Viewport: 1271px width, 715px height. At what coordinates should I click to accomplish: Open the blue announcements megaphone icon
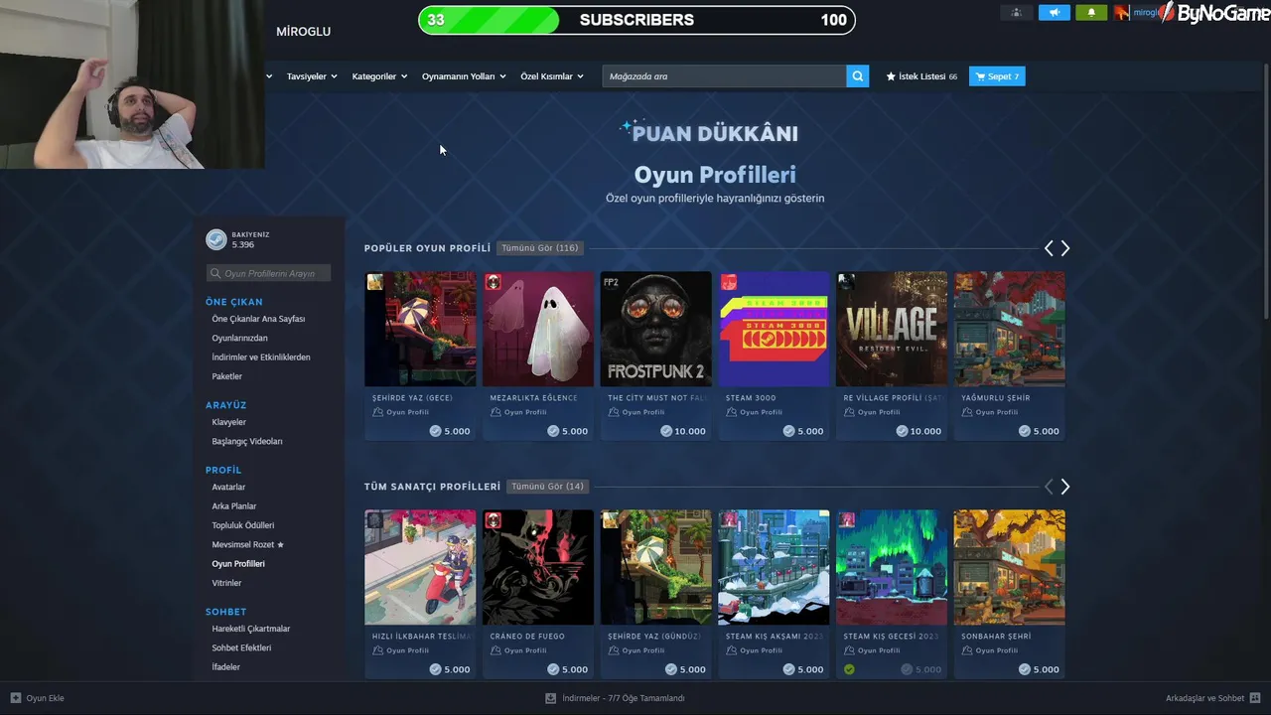pyautogui.click(x=1054, y=12)
